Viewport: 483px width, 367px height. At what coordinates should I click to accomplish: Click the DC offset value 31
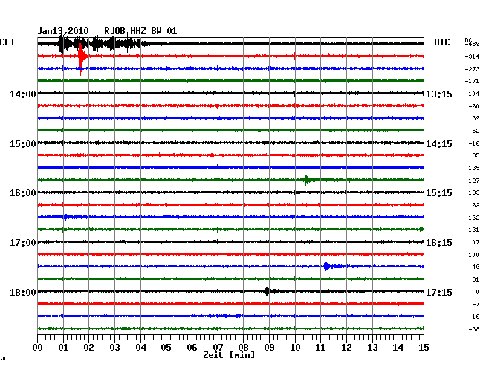[x=476, y=279]
